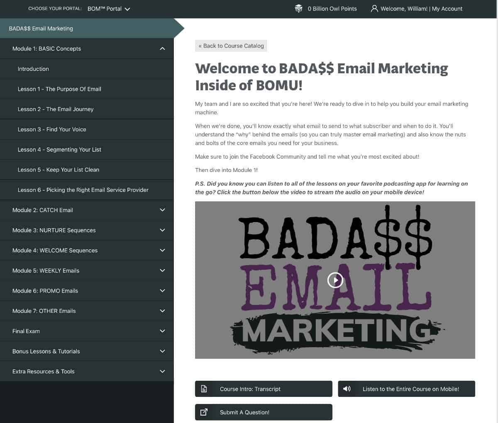
Task: Click the Module 3: NURTURE Sequences label
Action: pos(54,230)
